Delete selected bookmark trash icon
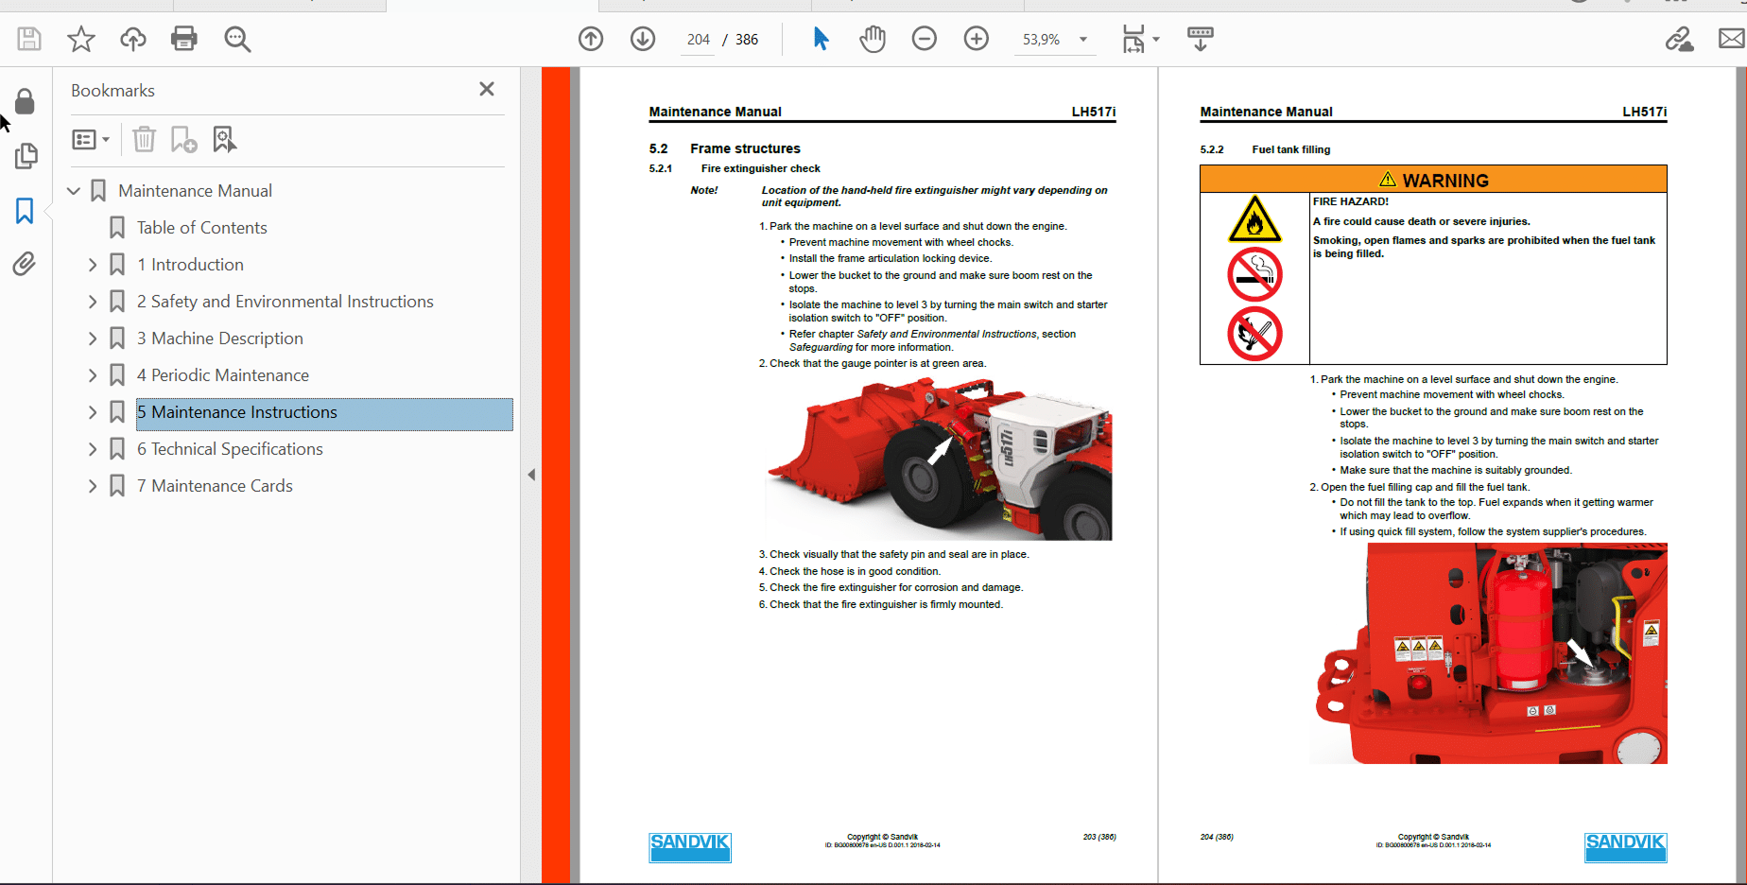Viewport: 1747px width, 885px height. pyautogui.click(x=144, y=140)
